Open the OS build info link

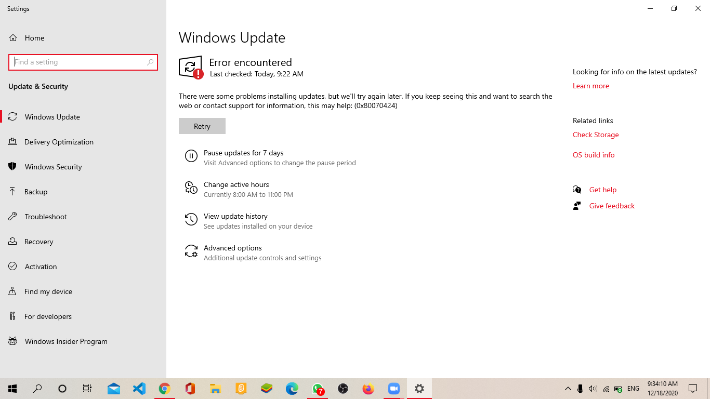click(x=594, y=155)
